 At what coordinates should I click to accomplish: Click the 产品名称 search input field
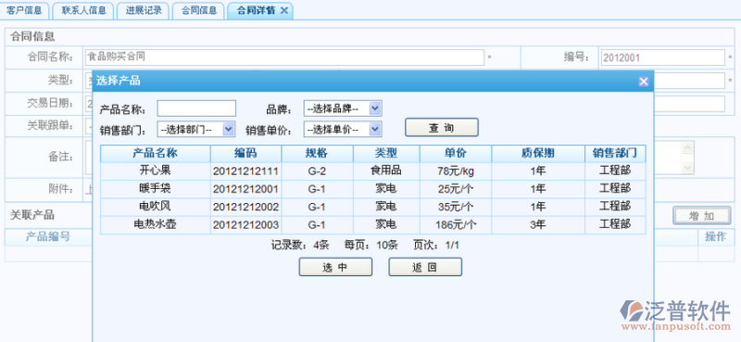(196, 108)
